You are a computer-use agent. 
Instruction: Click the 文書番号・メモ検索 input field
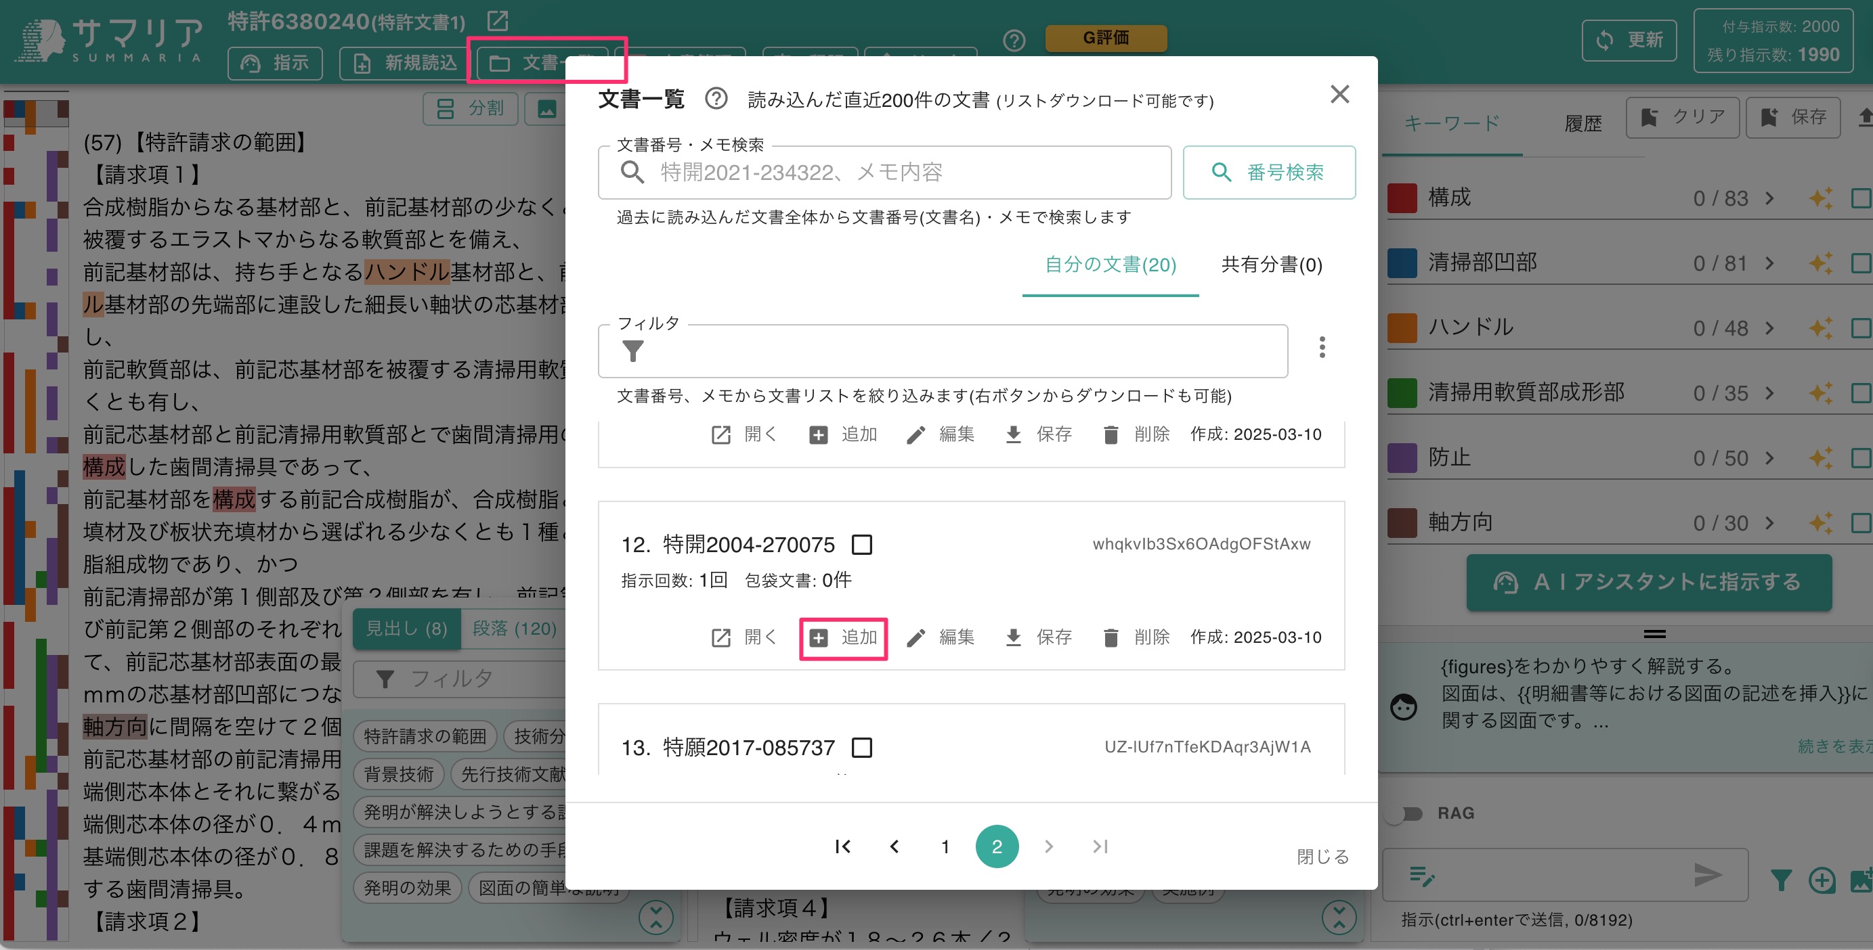click(x=884, y=172)
